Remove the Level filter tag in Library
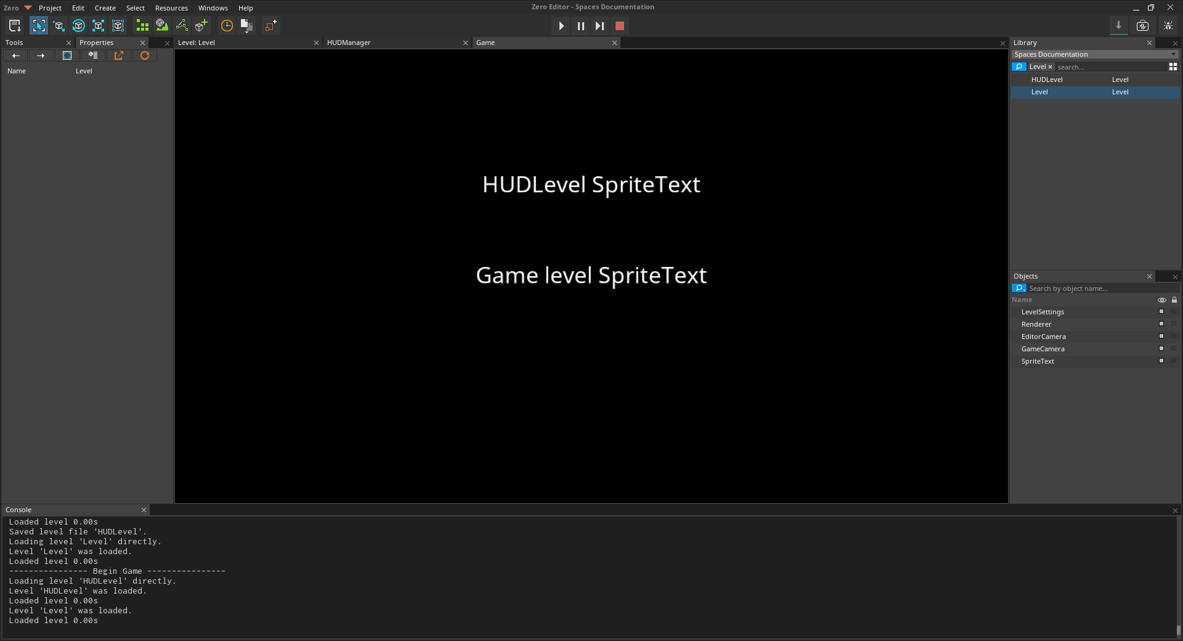The height and width of the screenshot is (641, 1183). coord(1050,67)
